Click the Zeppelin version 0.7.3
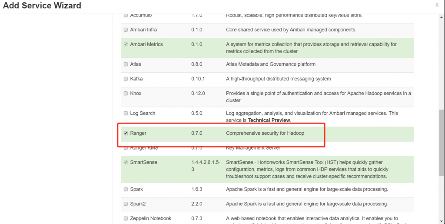445x224 pixels. pos(197,219)
